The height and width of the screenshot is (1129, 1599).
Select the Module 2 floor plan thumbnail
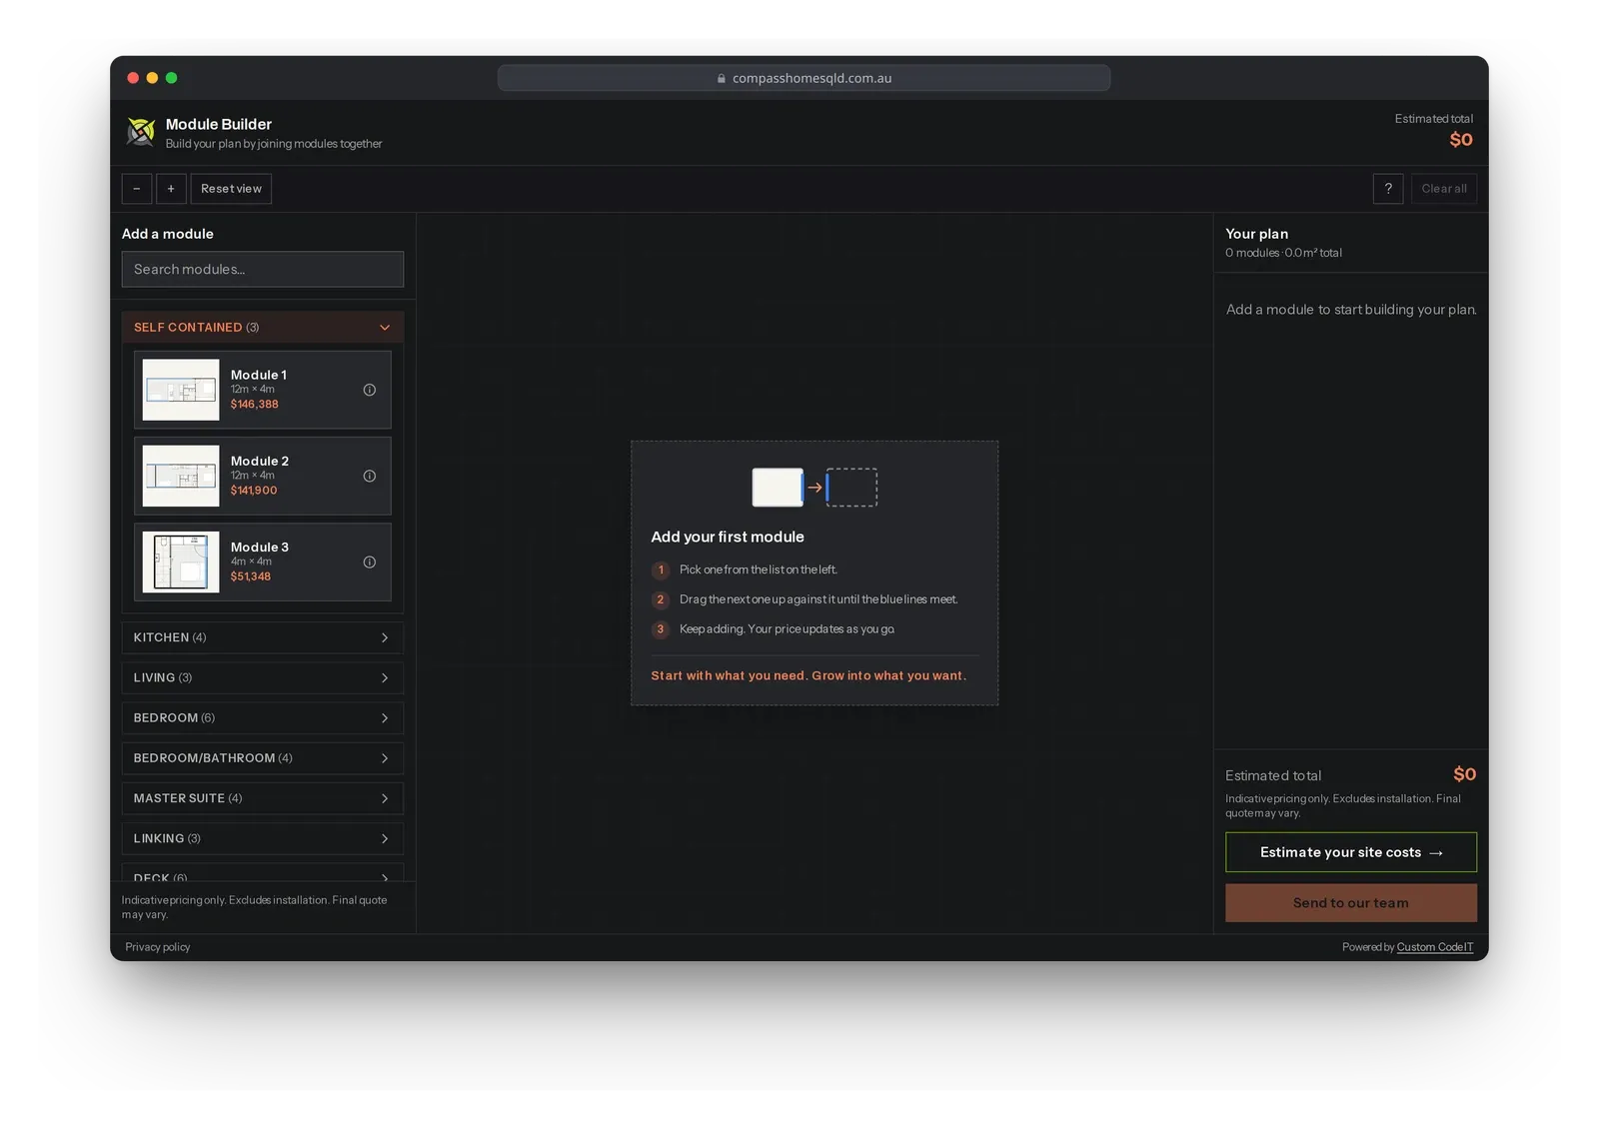[181, 476]
